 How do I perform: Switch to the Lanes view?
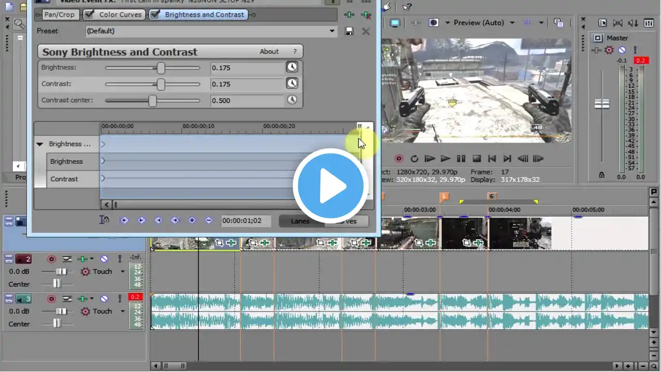click(300, 221)
